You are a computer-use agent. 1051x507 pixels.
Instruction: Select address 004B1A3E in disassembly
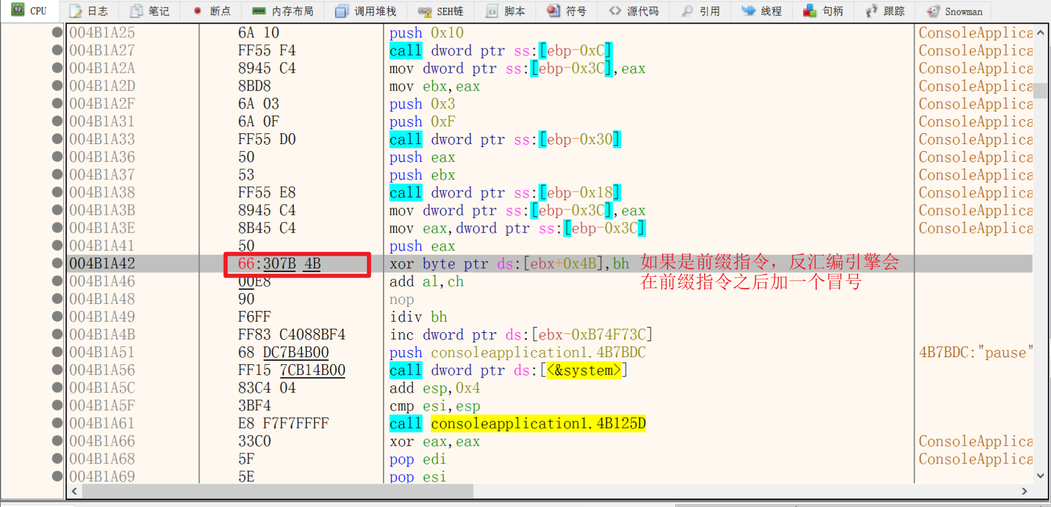(x=102, y=228)
